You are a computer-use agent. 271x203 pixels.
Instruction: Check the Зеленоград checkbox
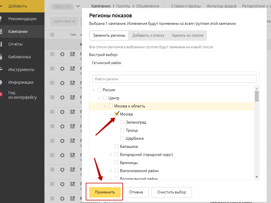122,122
